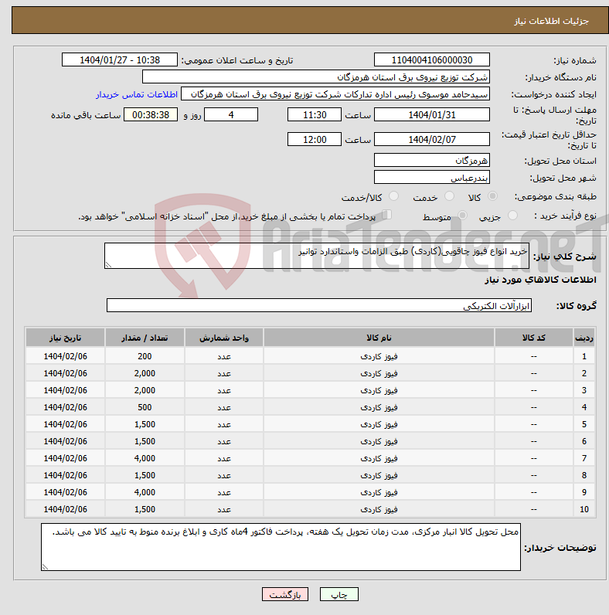Click the buyer organization name field
Screen dimensions: 609x615
click(x=316, y=77)
